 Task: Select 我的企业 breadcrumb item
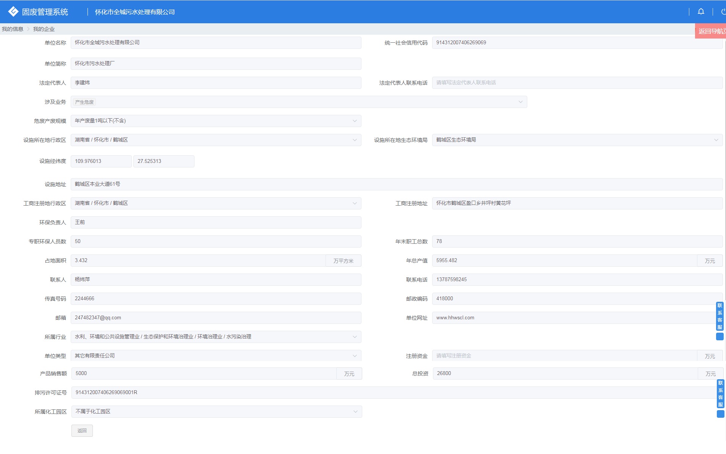44,29
